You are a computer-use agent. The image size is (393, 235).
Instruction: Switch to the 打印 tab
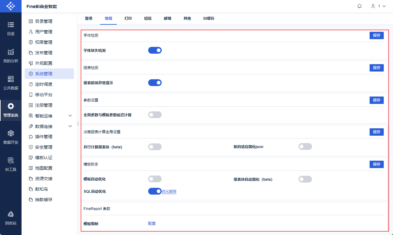tap(128, 19)
